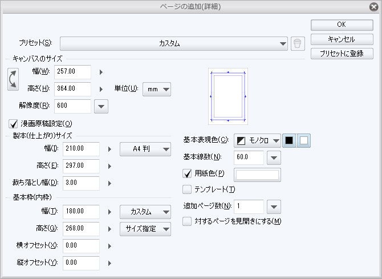Viewport: 382px width, 279px height.
Task: Click the キャンセル button
Action: pos(342,39)
